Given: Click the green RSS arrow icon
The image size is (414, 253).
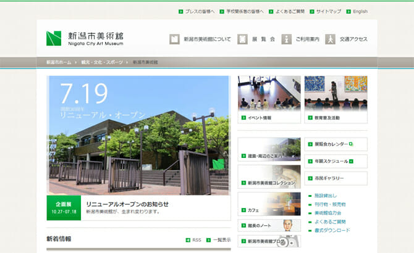Looking at the screenshot, I should coord(188,240).
